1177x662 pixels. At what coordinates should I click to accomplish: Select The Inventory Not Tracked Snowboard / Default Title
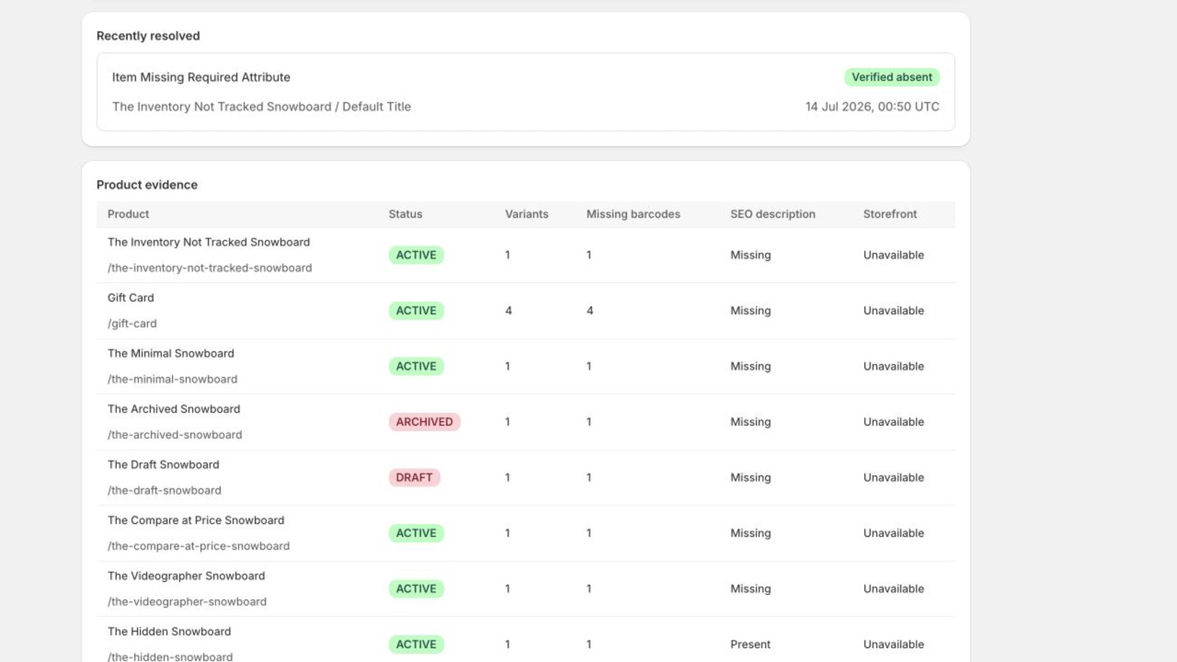pyautogui.click(x=261, y=107)
